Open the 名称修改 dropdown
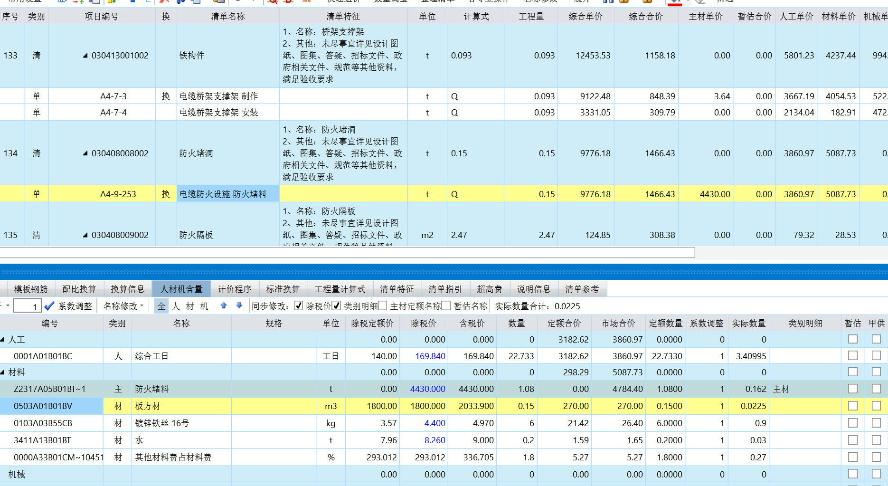This screenshot has width=888, height=486. [123, 306]
